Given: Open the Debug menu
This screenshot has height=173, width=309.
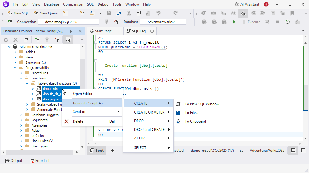Looking at the screenshot, I should click(x=103, y=4).
